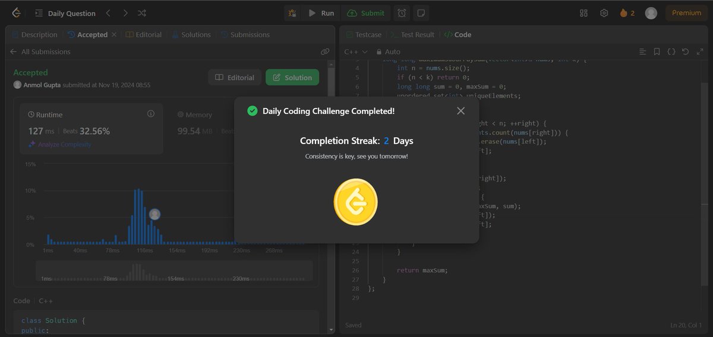Click the 'Saved' status text
The image size is (713, 337).
[x=354, y=325]
